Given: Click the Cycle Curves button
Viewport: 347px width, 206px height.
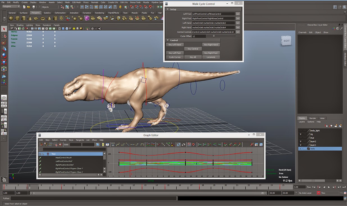Looking at the screenshot, I should point(175,57).
